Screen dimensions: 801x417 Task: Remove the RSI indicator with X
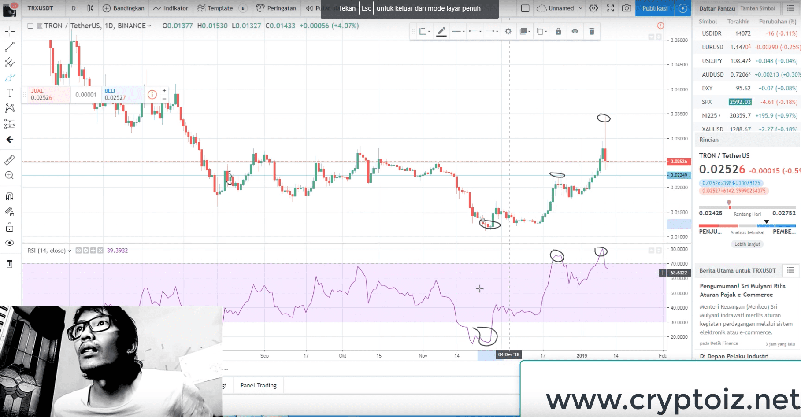pyautogui.click(x=100, y=251)
